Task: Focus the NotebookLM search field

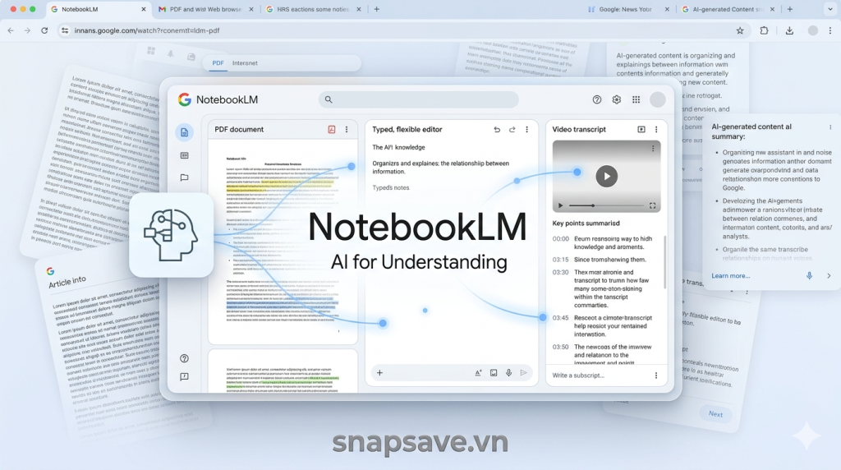Action: pos(419,99)
